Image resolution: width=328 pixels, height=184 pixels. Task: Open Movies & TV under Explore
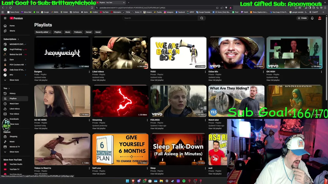(15, 147)
